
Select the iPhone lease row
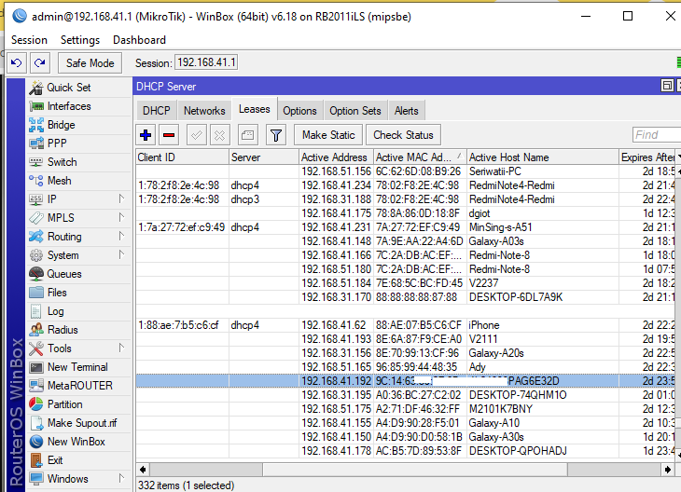coord(405,325)
